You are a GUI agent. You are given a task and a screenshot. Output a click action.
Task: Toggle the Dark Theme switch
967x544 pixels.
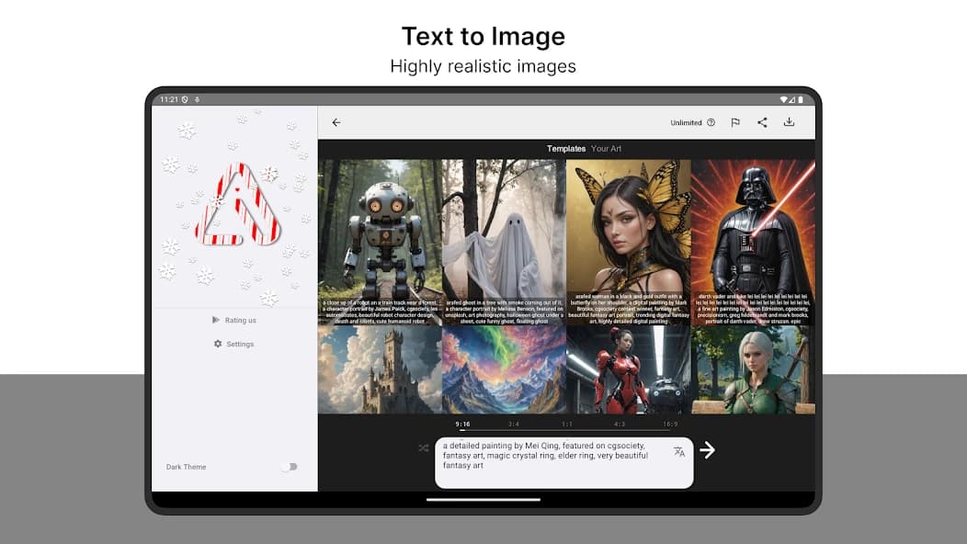290,467
